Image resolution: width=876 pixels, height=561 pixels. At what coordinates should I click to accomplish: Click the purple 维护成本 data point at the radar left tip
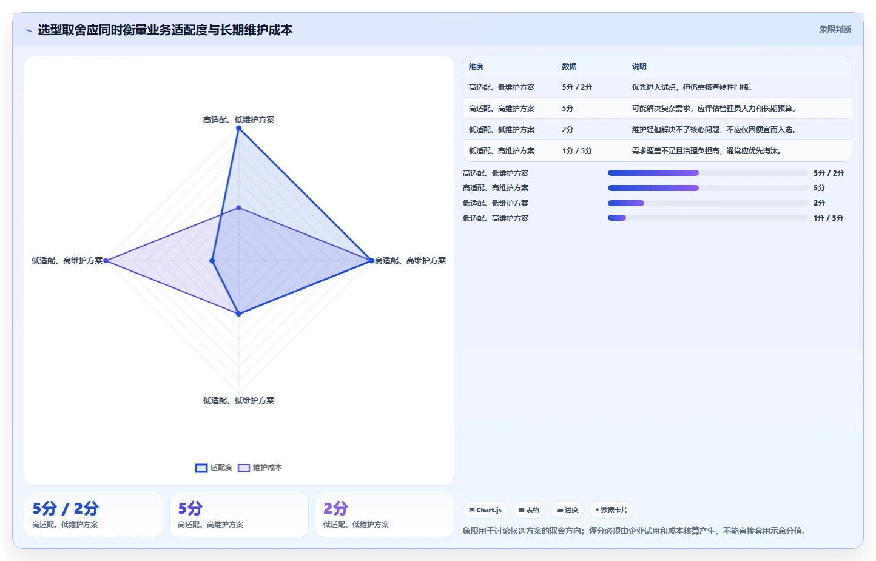106,261
